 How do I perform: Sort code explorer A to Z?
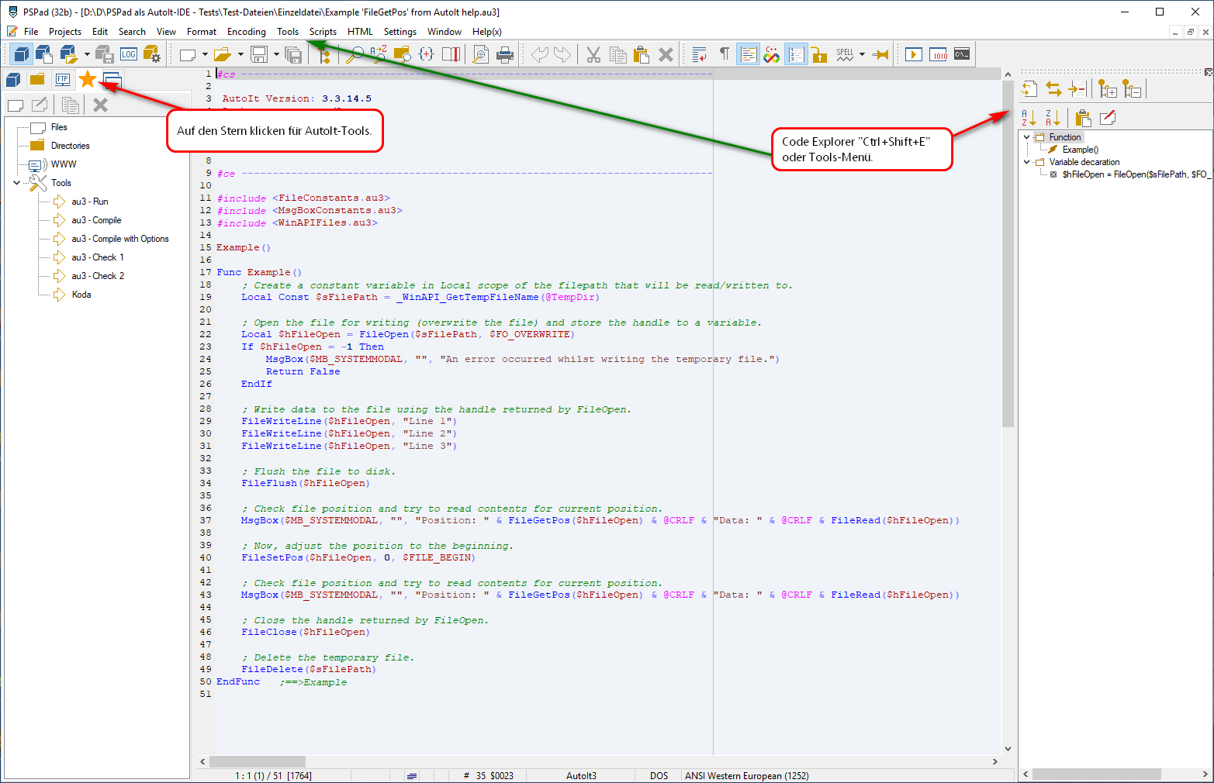click(1029, 118)
